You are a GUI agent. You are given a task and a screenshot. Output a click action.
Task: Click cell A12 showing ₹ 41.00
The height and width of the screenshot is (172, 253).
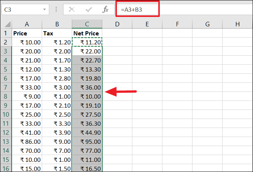(x=27, y=132)
